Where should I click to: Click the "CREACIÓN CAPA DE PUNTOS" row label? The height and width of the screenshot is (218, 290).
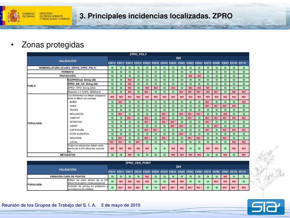point(67,177)
